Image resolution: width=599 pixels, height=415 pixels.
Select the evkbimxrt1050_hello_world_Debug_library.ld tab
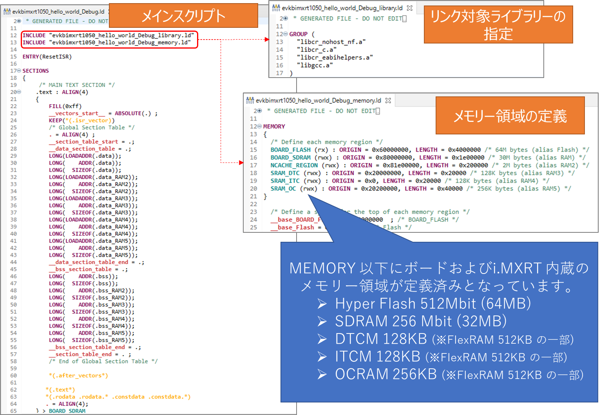click(342, 8)
